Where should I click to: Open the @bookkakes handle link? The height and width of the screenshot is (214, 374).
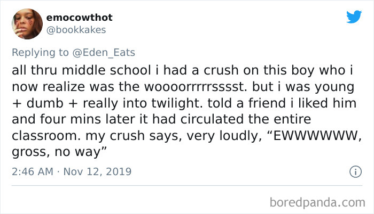[x=76, y=30]
